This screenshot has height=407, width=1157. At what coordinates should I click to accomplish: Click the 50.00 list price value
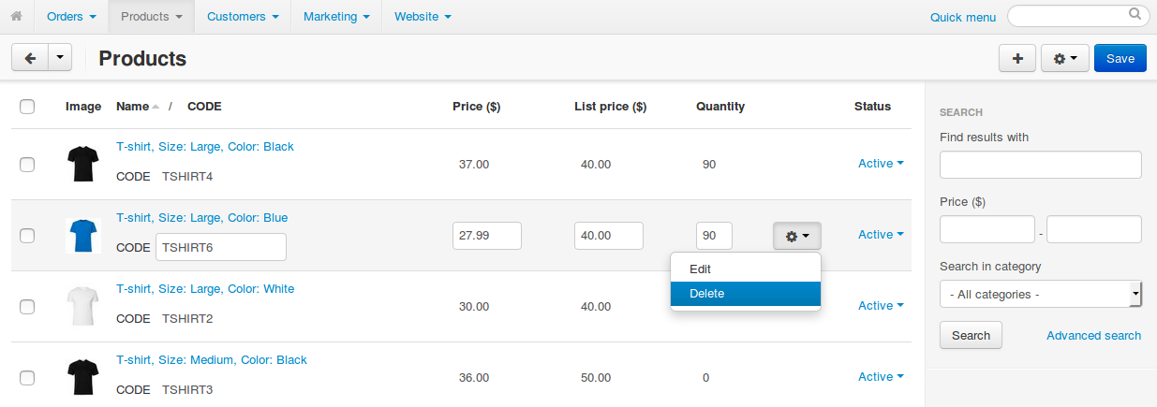point(596,378)
